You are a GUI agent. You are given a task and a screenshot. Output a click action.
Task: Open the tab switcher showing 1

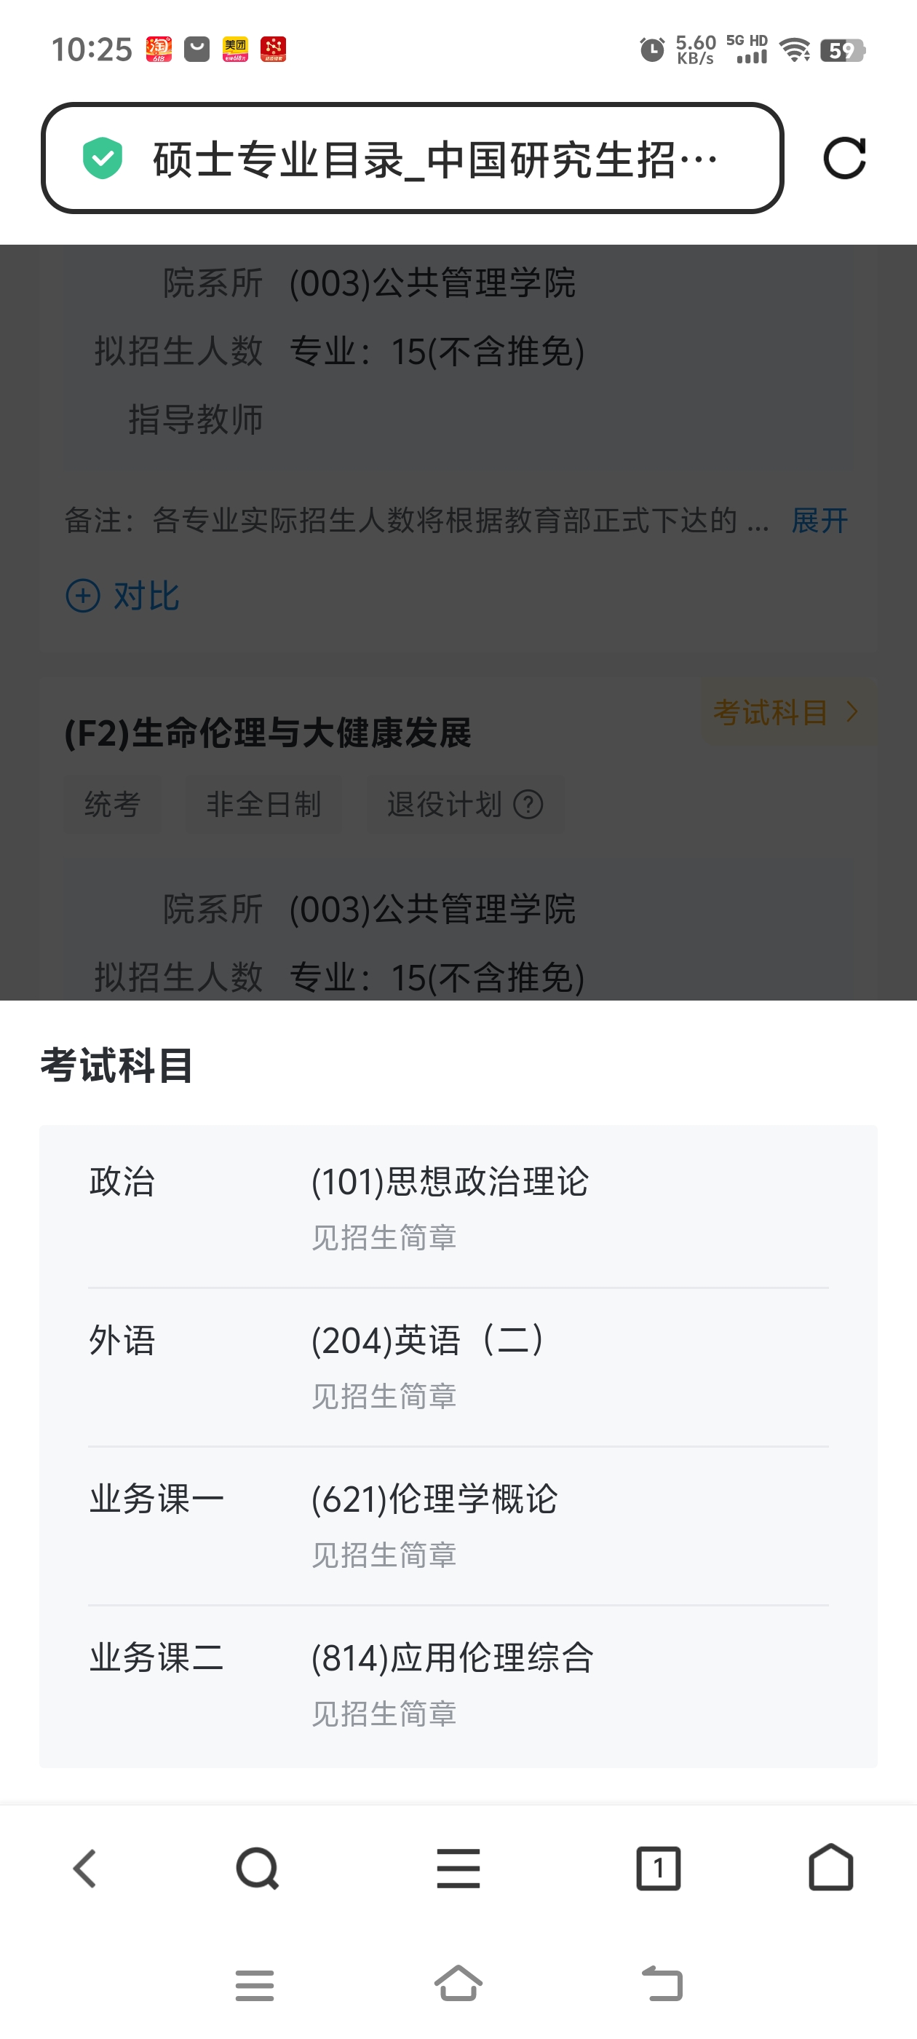659,1868
